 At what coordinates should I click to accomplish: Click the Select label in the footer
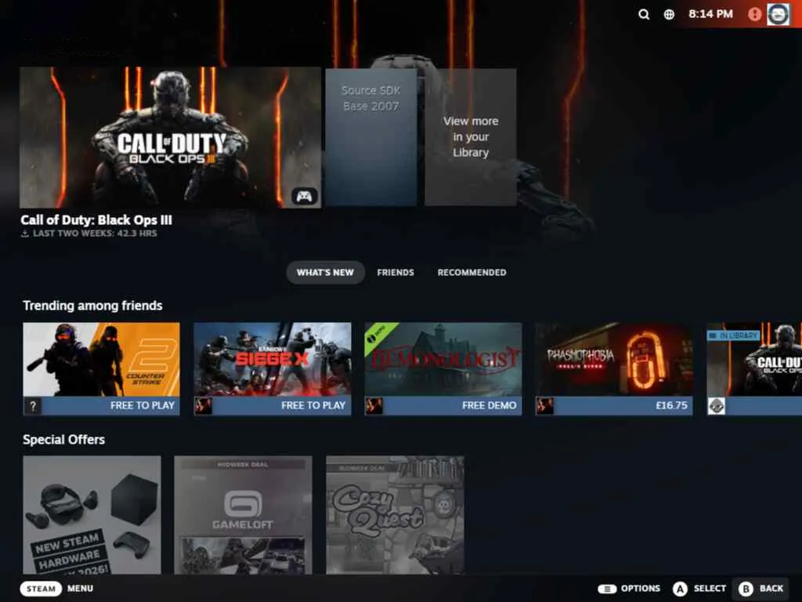point(710,589)
